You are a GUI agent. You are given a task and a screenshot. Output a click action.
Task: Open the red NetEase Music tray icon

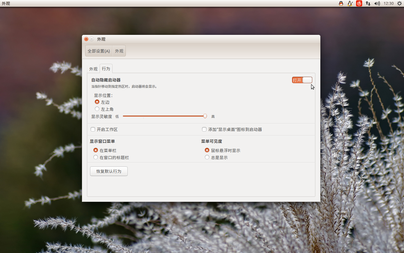(359, 3)
